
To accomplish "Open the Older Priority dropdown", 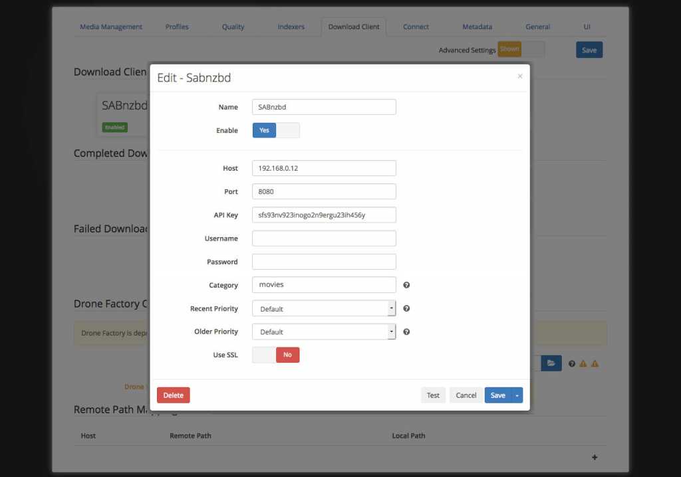I will pyautogui.click(x=392, y=332).
